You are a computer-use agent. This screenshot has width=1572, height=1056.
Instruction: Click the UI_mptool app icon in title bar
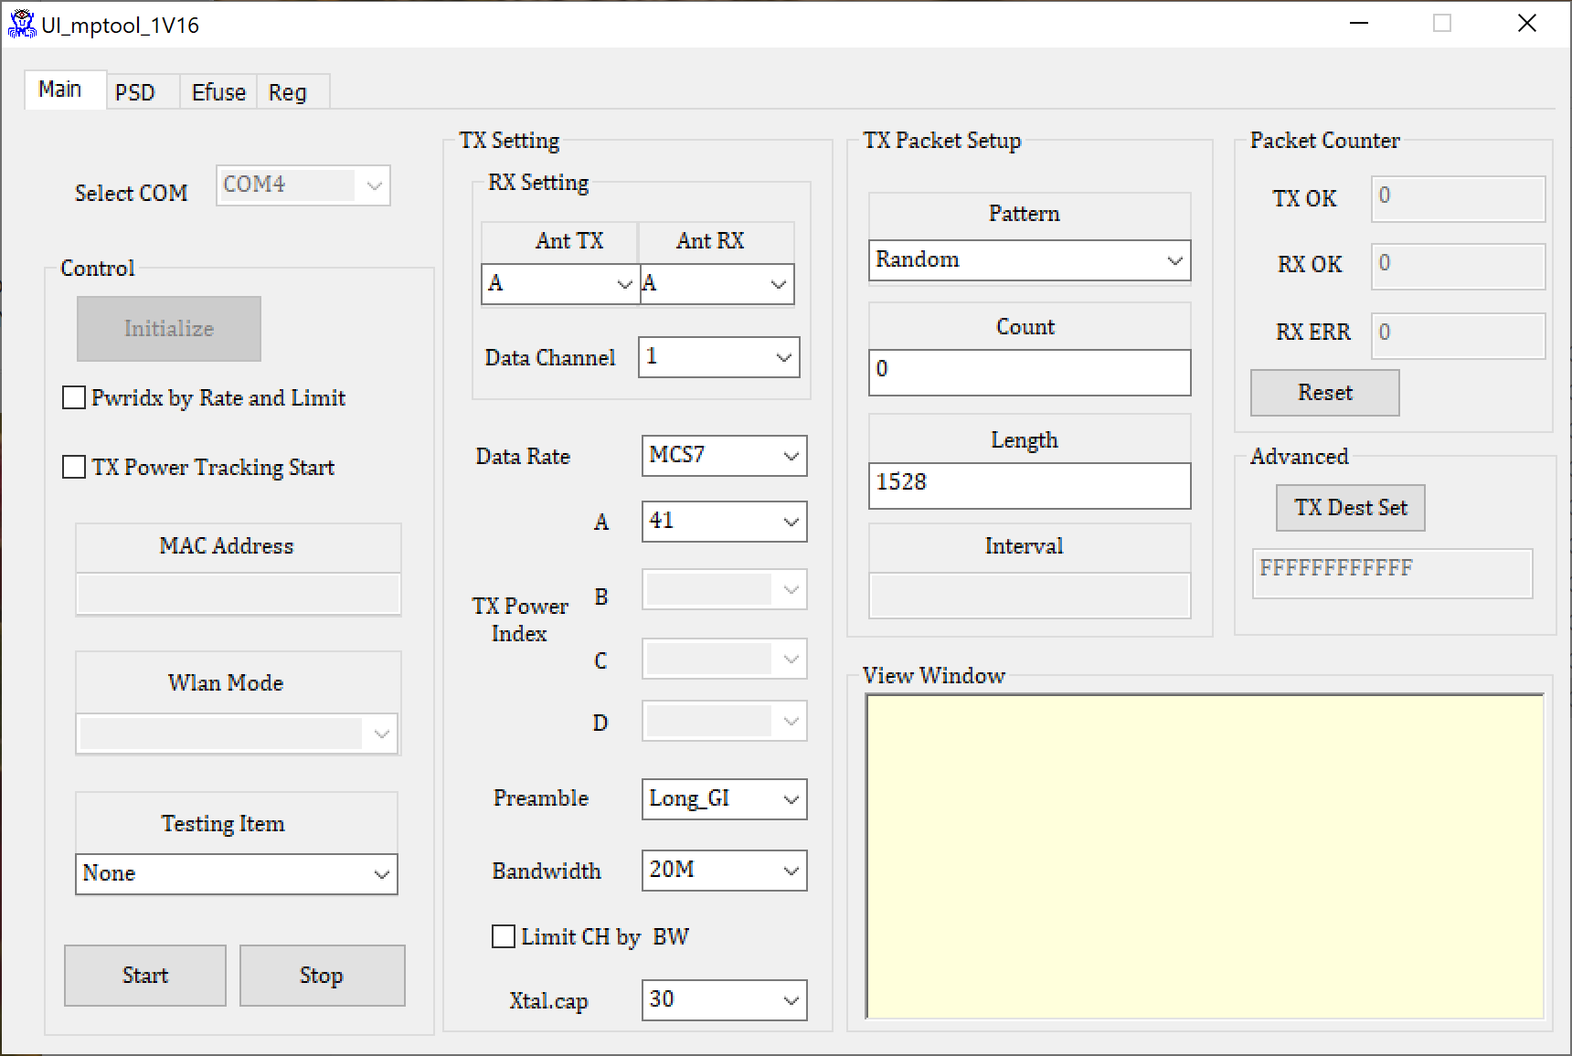coord(21,24)
